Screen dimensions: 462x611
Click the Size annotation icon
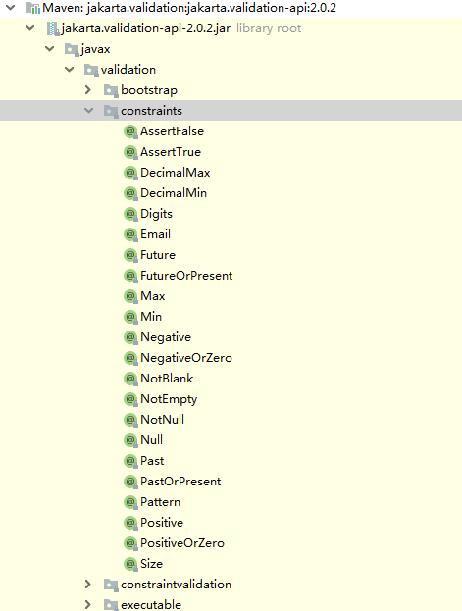coord(131,564)
